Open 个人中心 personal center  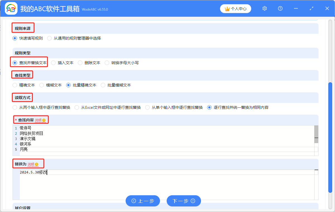[x=236, y=9]
